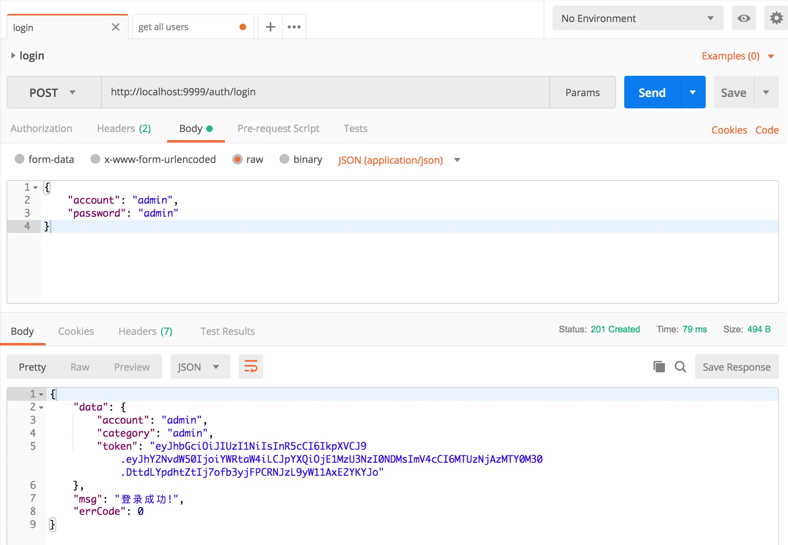Click the three-dots tab options icon
This screenshot has width=788, height=545.
[294, 27]
